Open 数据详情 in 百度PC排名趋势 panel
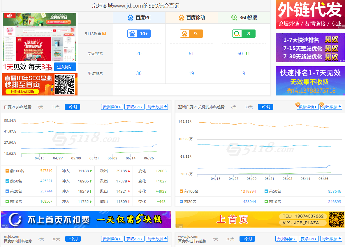Image resolution: width=345 pixels, height=247 pixels. coord(112,107)
